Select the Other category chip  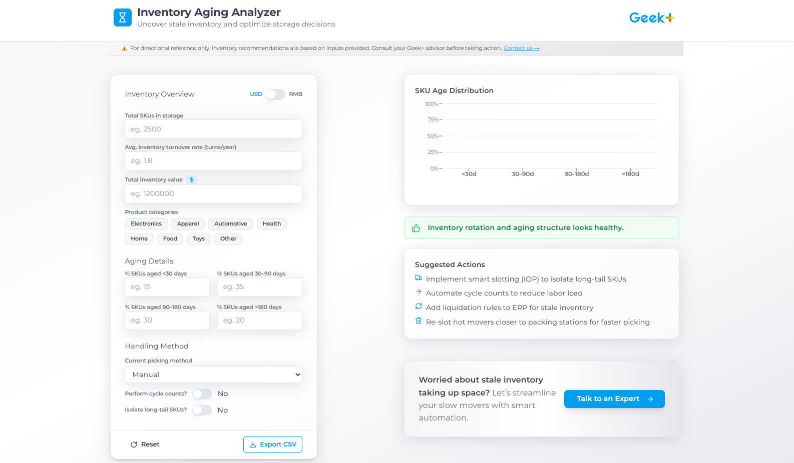pyautogui.click(x=228, y=239)
